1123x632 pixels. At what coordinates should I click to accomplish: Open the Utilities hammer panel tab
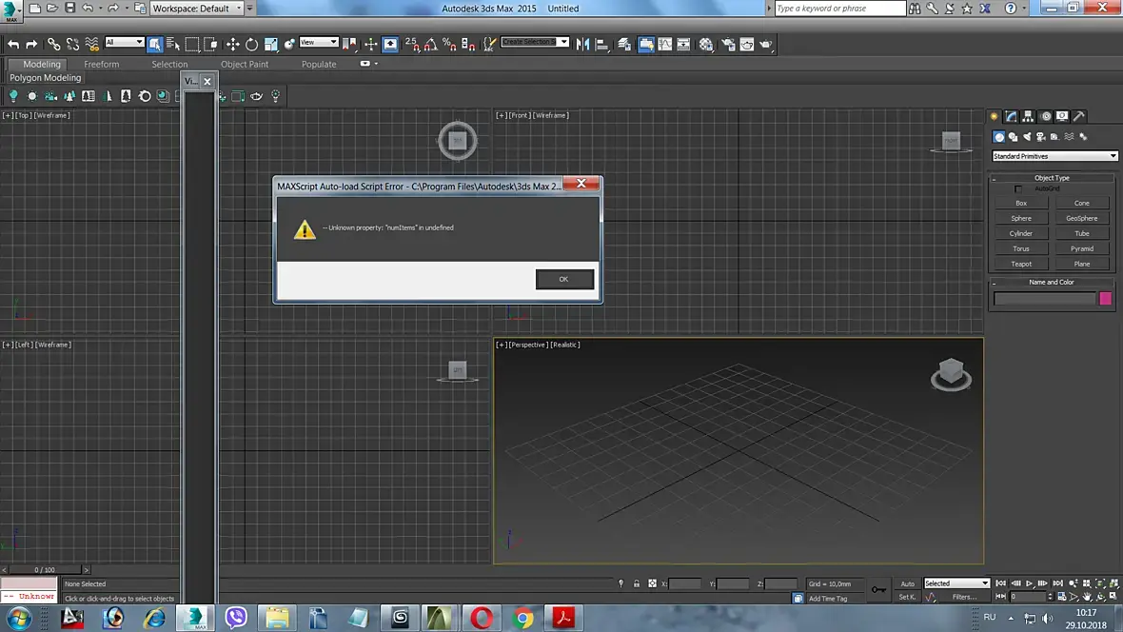pyautogui.click(x=1079, y=116)
